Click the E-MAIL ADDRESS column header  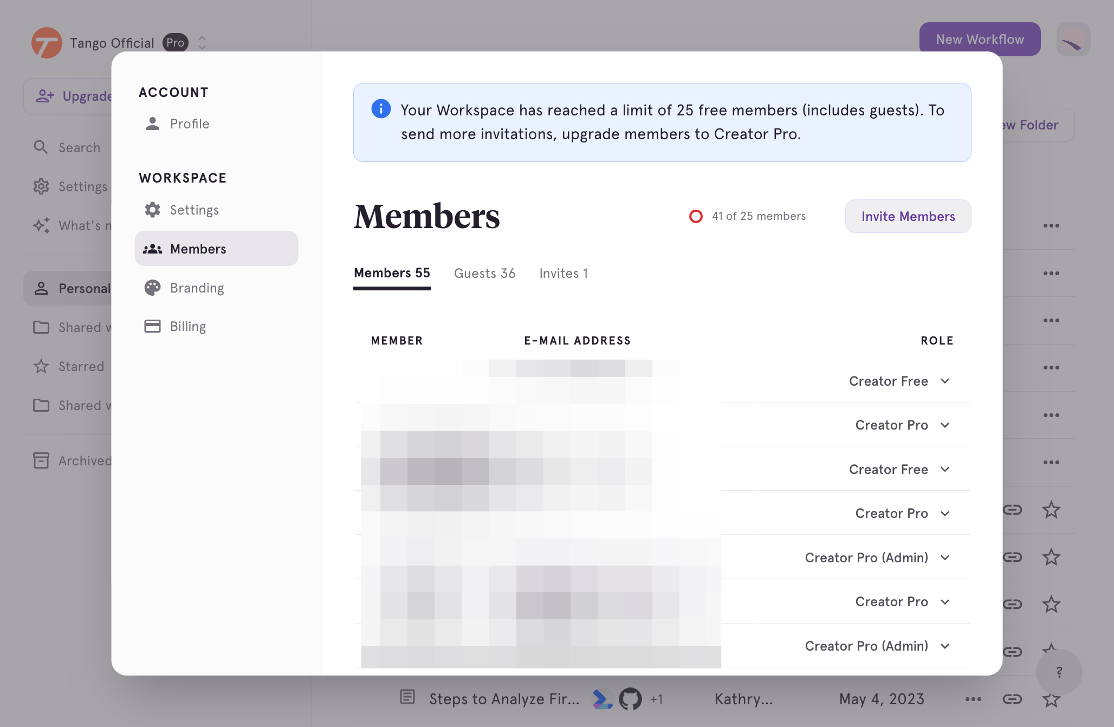577,341
